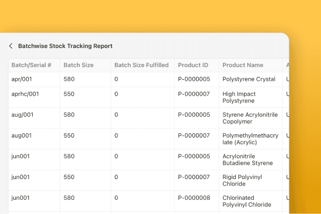The width and height of the screenshot is (321, 214).
Task: Open product Polymethylmethacrylate (Acrylic)
Action: pos(251,139)
